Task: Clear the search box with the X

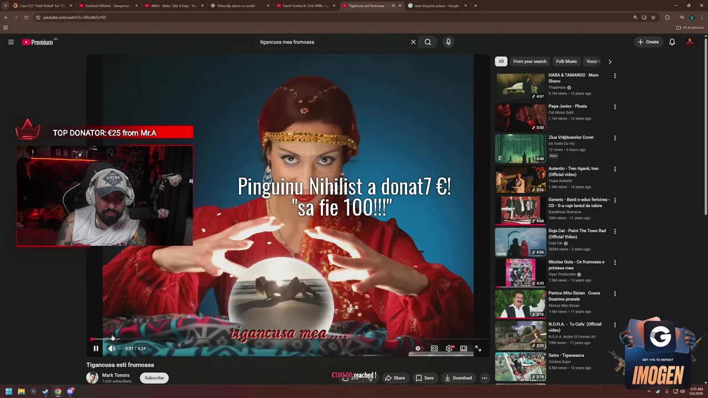Action: [x=413, y=42]
